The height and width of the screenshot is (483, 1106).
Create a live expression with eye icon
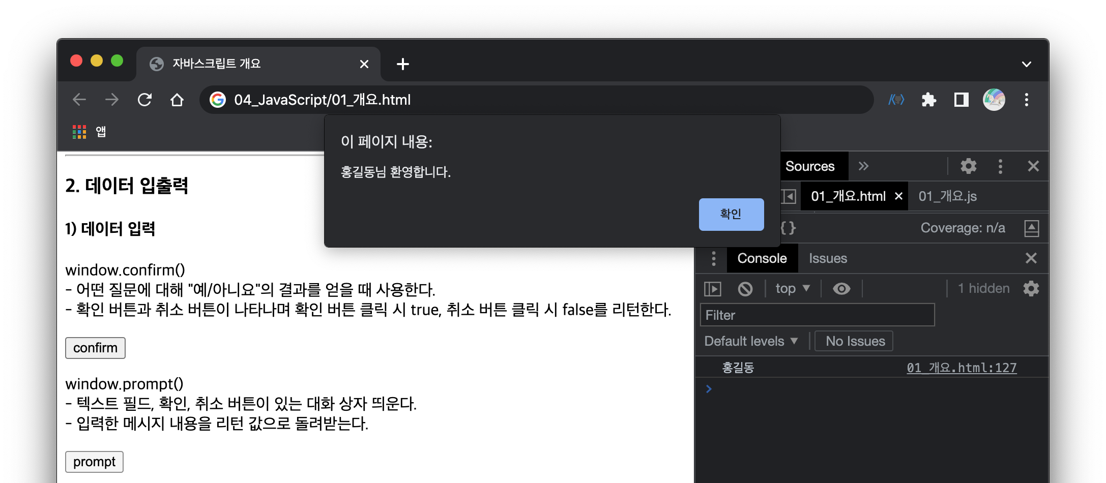click(x=841, y=289)
